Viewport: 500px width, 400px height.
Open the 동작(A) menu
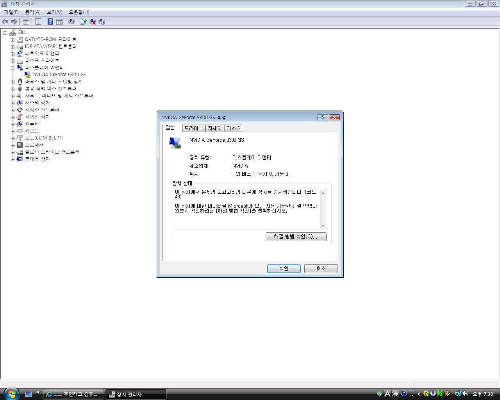pos(33,12)
